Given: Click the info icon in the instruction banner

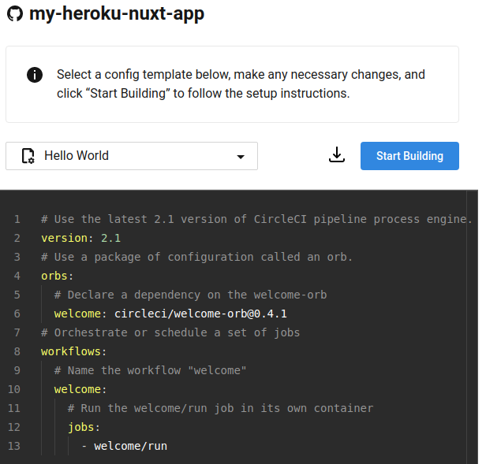Looking at the screenshot, I should (35, 75).
